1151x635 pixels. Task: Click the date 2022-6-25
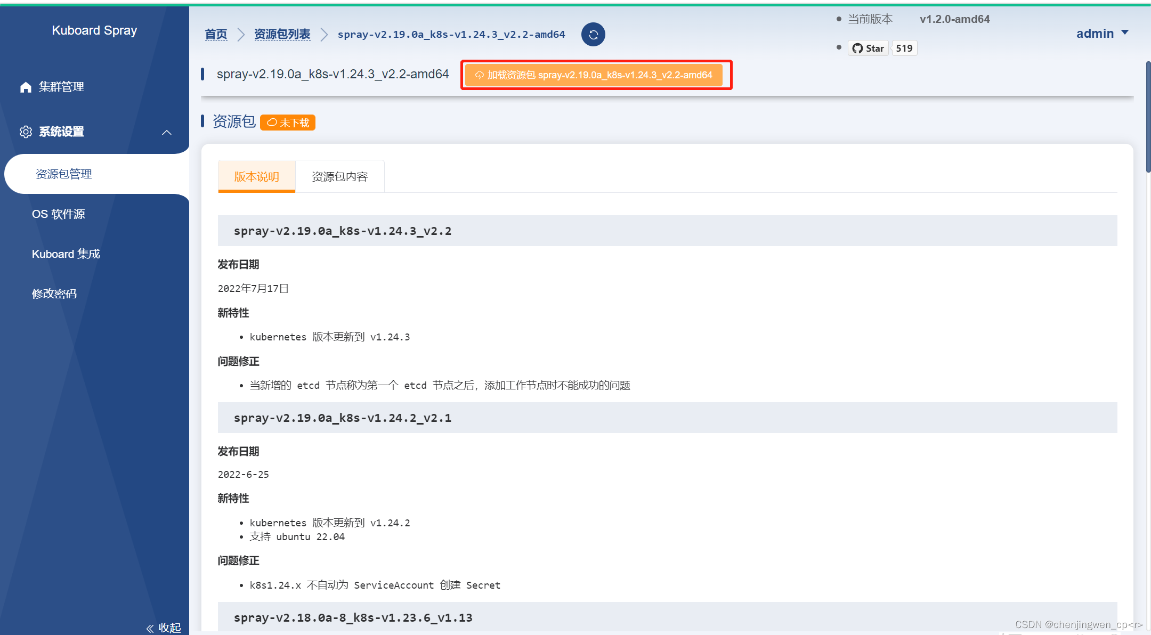coord(244,475)
